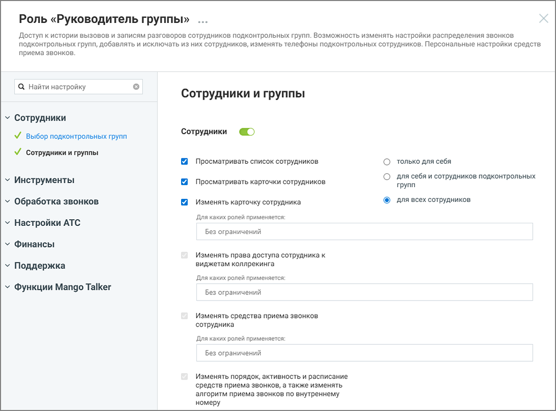The image size is (556, 411).
Task: Select radio 'для всех сотрудников'
Action: [x=387, y=200]
